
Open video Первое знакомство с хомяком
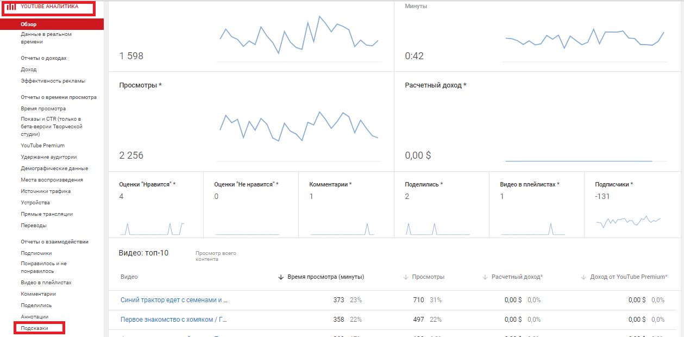[x=174, y=320]
